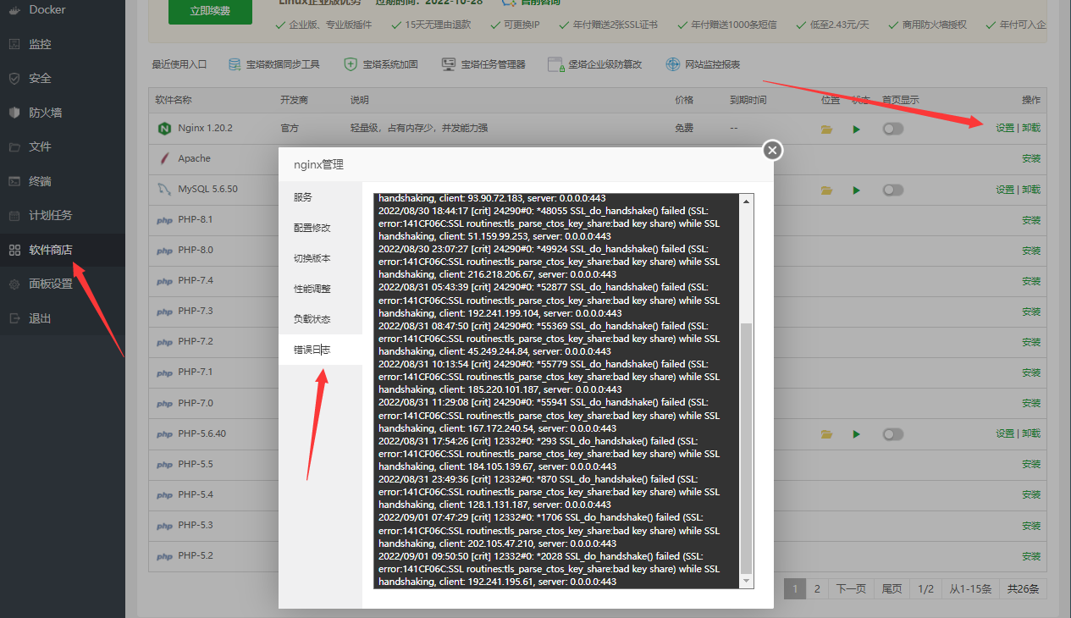Click 设置 for MySQL 5.6.50
Viewport: 1071px width, 618px height.
pos(1005,189)
